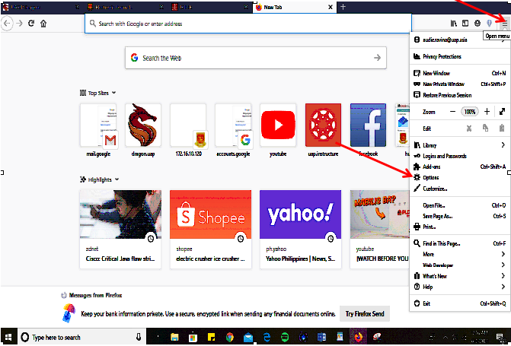Screen dimensions: 511x346
Task: Open Spotify from the taskbar
Action: coord(285,337)
